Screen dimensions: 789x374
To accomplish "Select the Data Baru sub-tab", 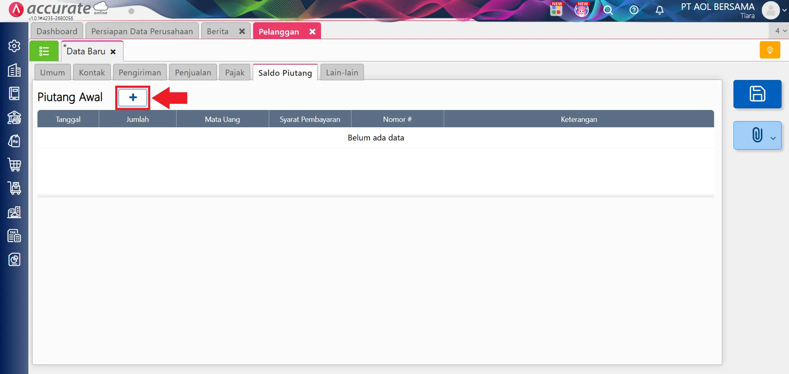I will [x=86, y=51].
